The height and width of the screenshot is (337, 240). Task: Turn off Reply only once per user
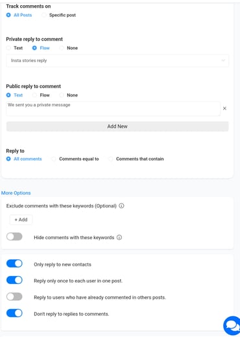click(14, 280)
